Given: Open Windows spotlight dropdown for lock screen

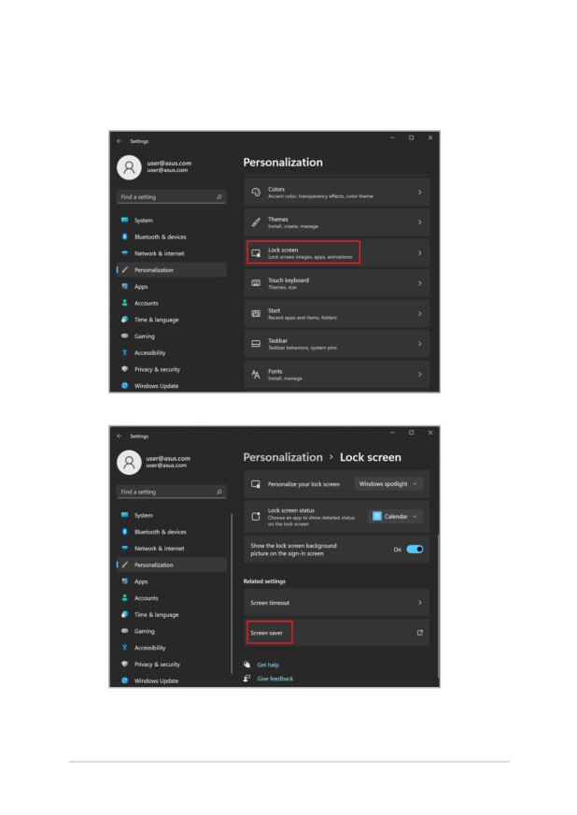Looking at the screenshot, I should [388, 484].
